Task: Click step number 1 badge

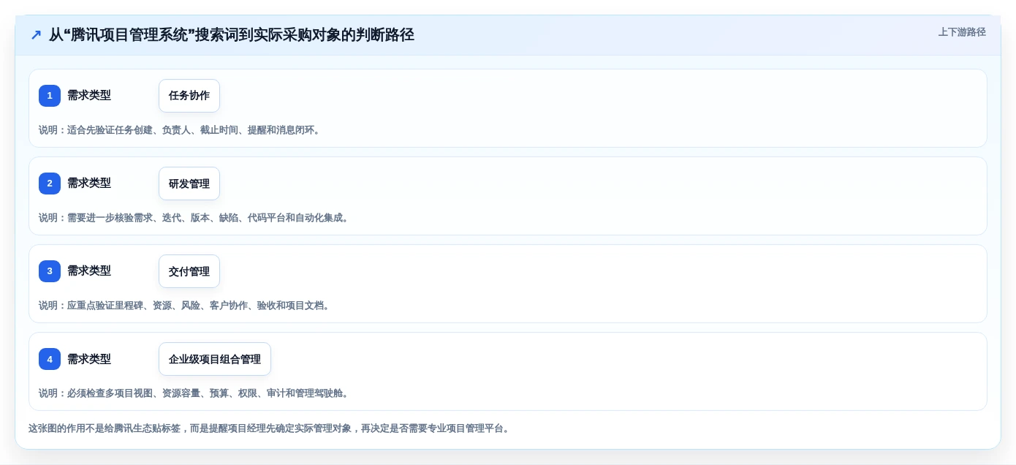Action: 50,96
